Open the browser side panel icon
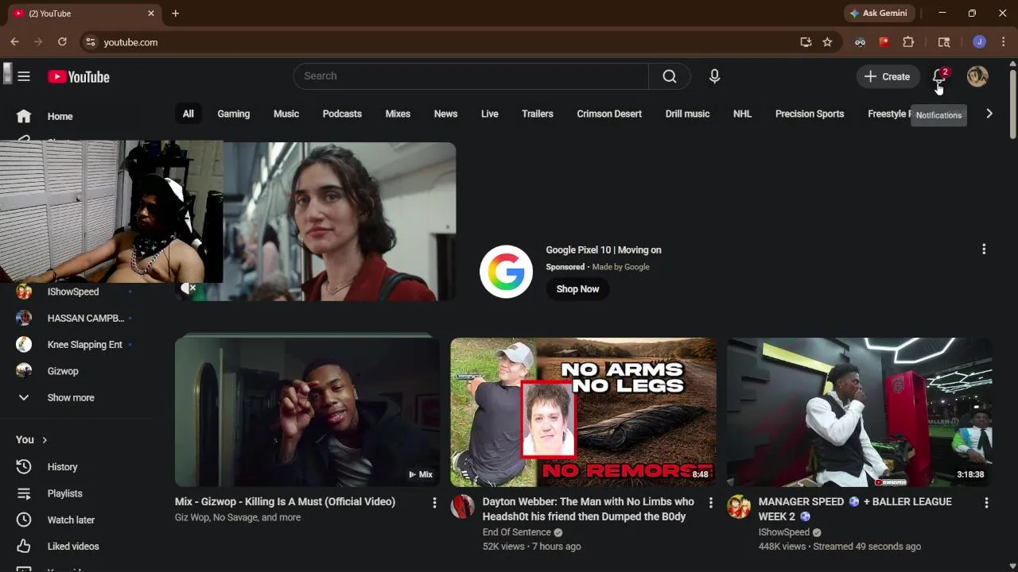 [944, 42]
